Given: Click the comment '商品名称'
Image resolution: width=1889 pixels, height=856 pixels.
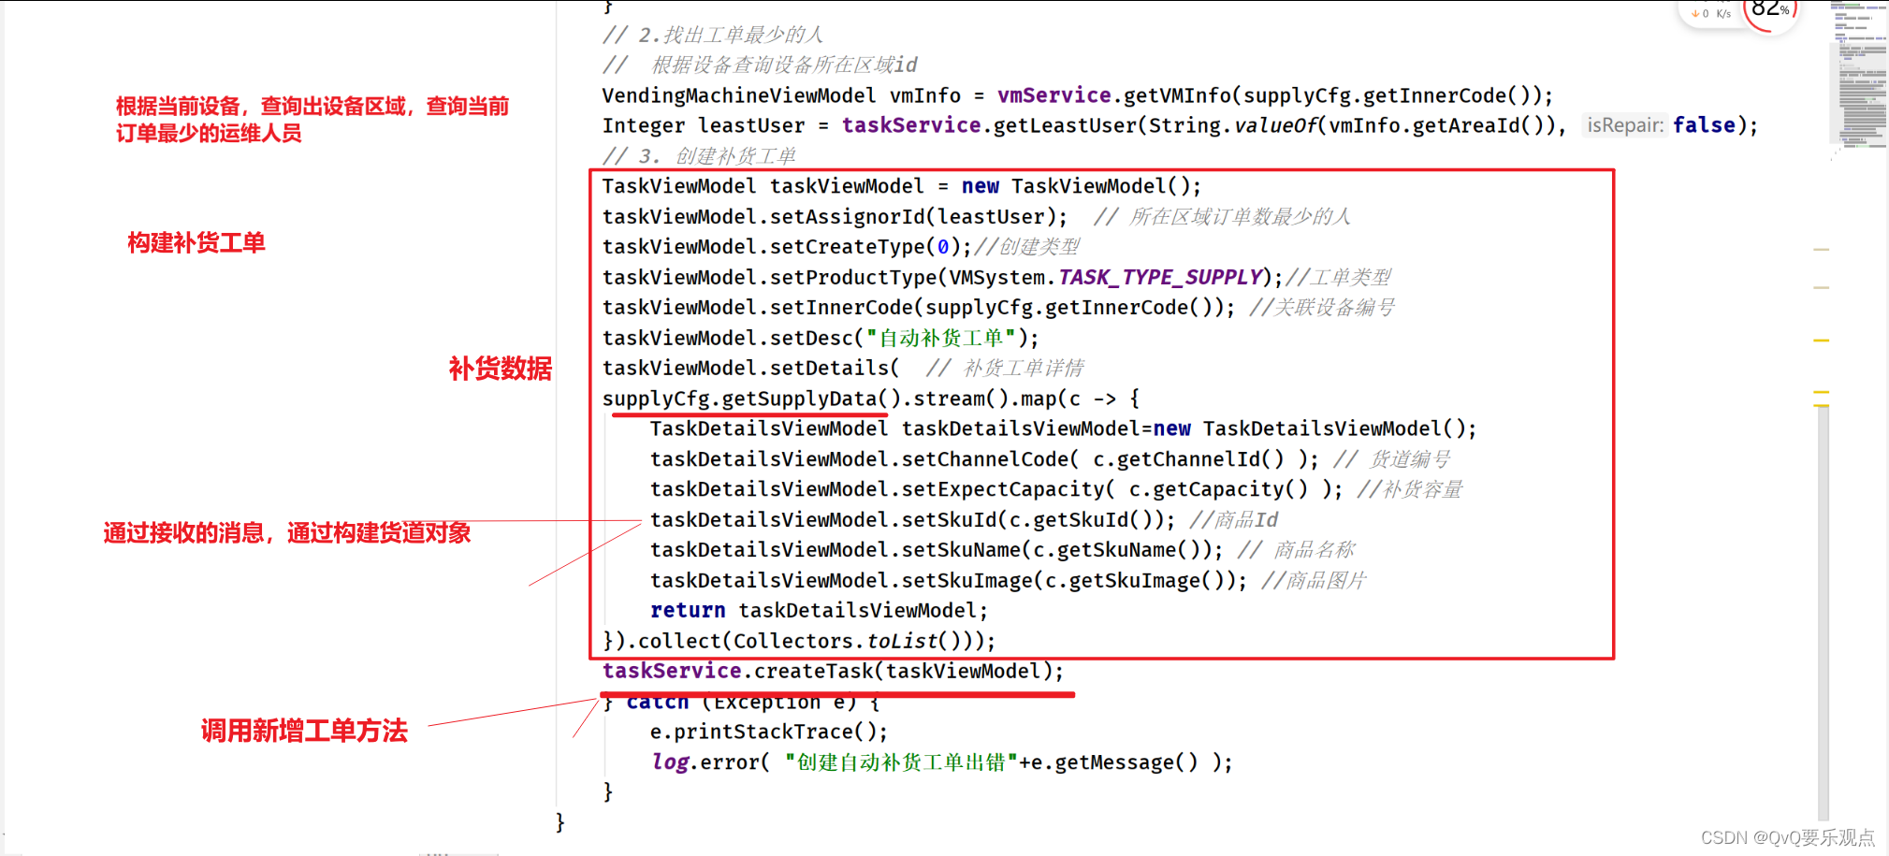Looking at the screenshot, I should click(x=1315, y=550).
